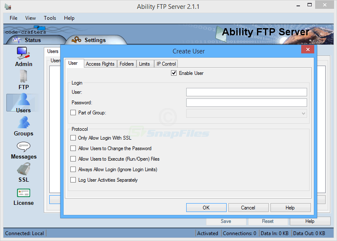Screen dimensions: 337x241
Task: Click Cancel in Create User dialog
Action: (248, 207)
